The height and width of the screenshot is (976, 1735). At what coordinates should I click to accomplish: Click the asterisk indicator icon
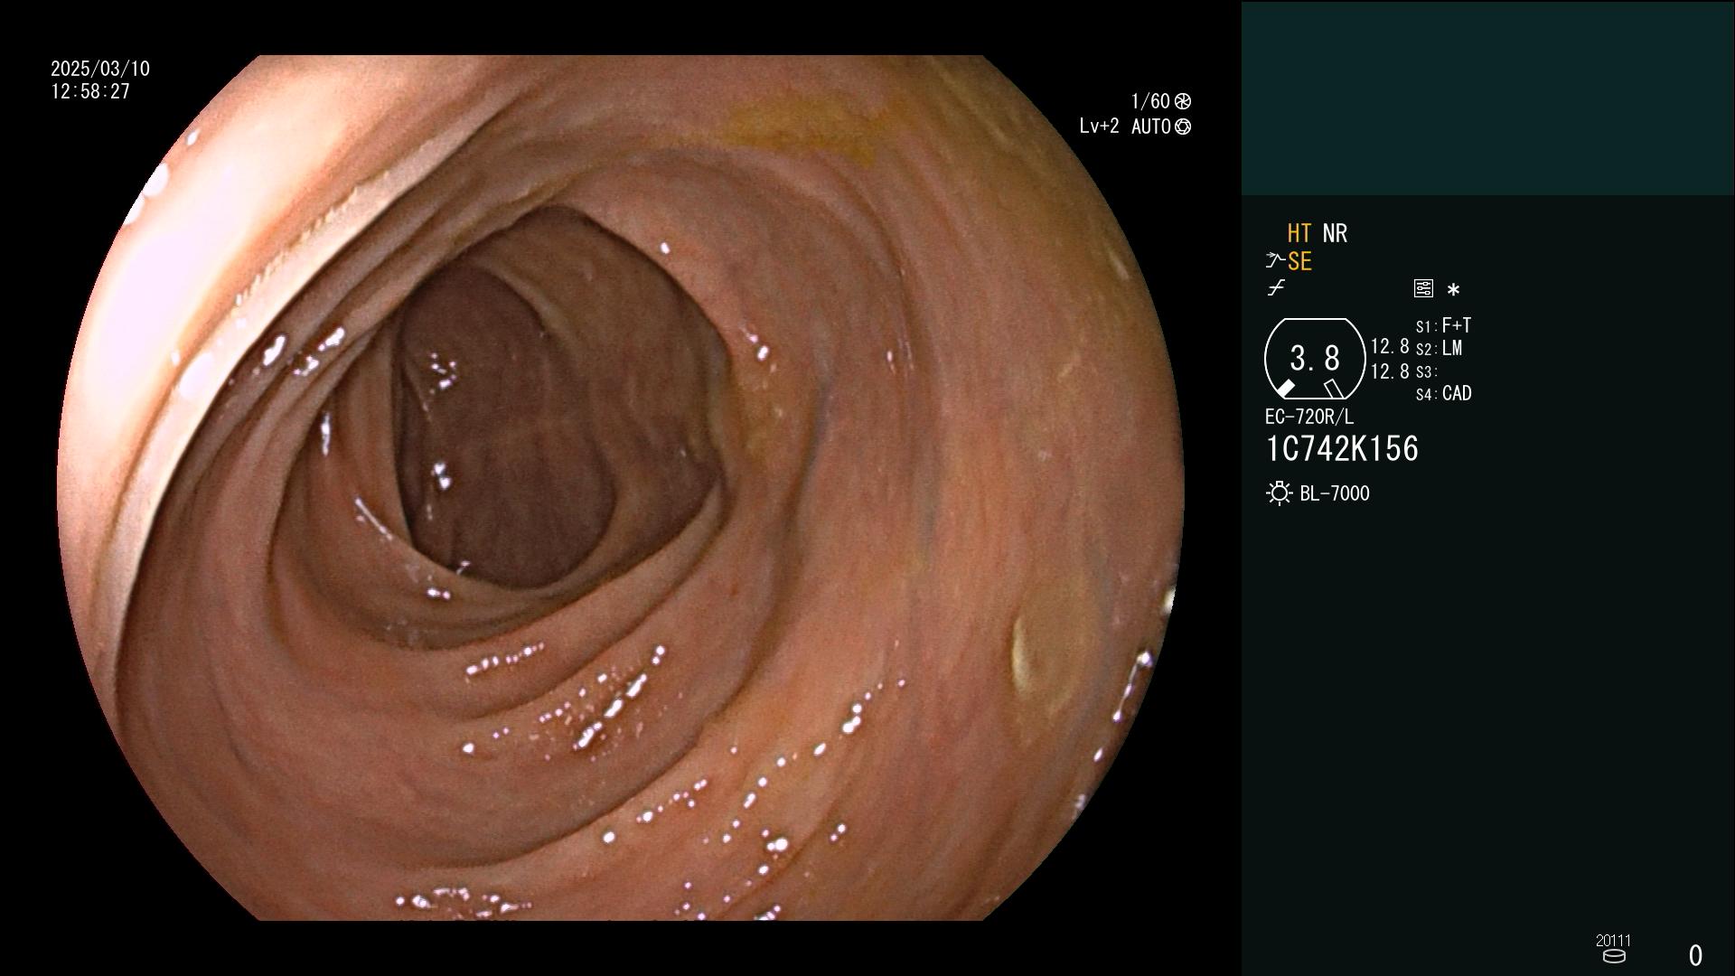pyautogui.click(x=1453, y=290)
